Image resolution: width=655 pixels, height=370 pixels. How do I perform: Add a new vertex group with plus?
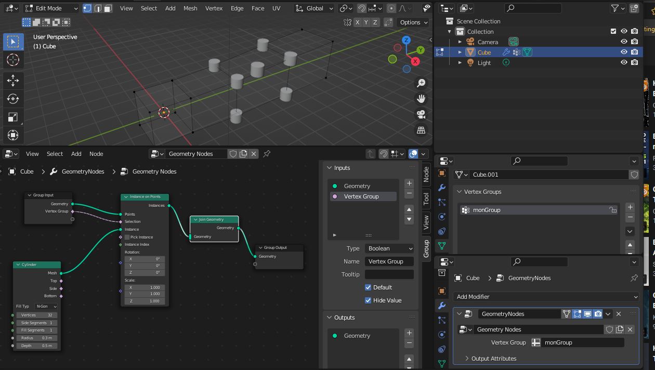(x=630, y=207)
